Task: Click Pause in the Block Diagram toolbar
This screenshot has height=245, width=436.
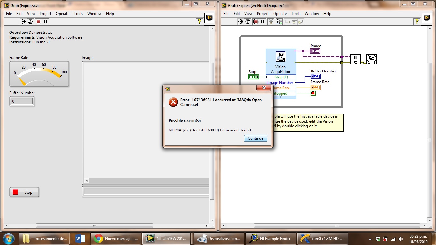Action: pos(263,22)
